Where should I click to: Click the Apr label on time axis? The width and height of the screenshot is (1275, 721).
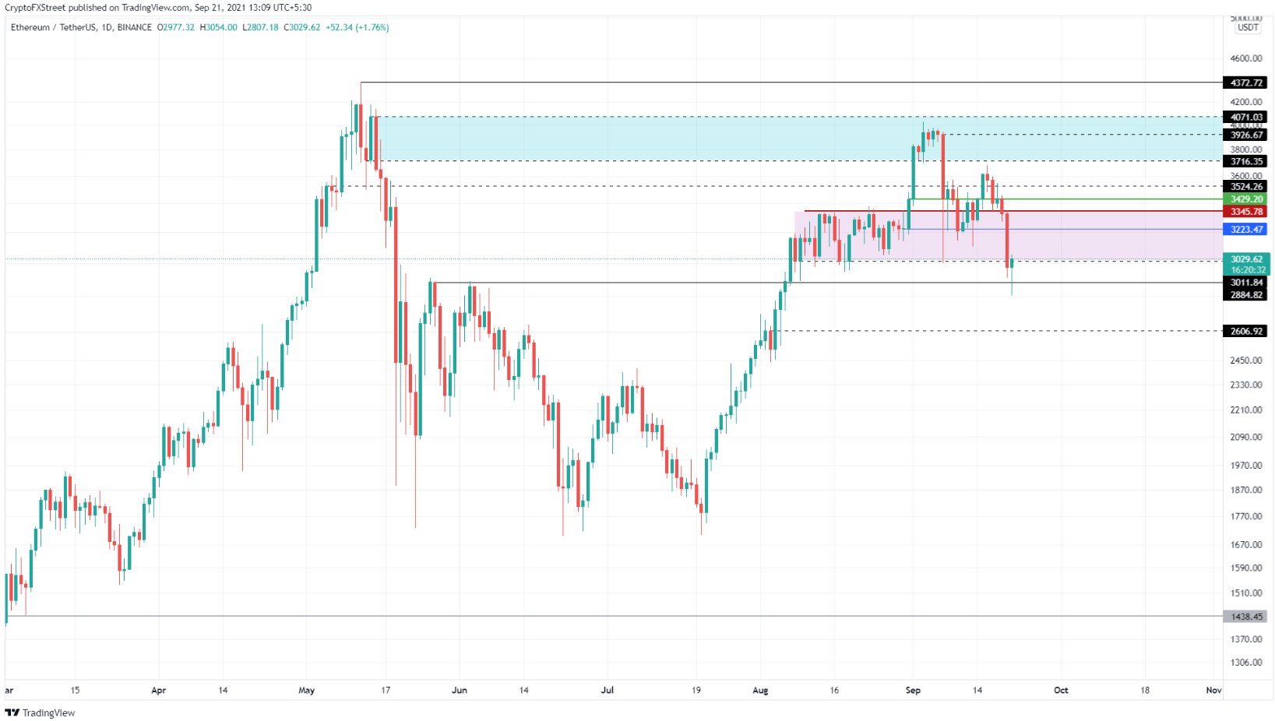point(159,691)
